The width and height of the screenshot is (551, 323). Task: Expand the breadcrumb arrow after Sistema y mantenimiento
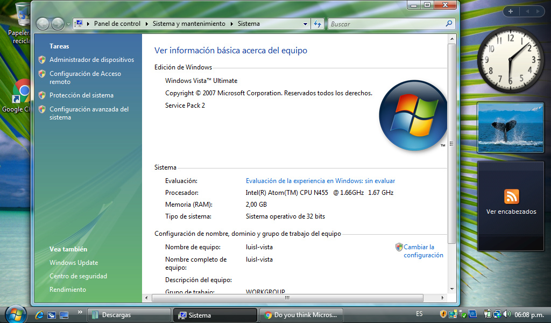click(231, 24)
